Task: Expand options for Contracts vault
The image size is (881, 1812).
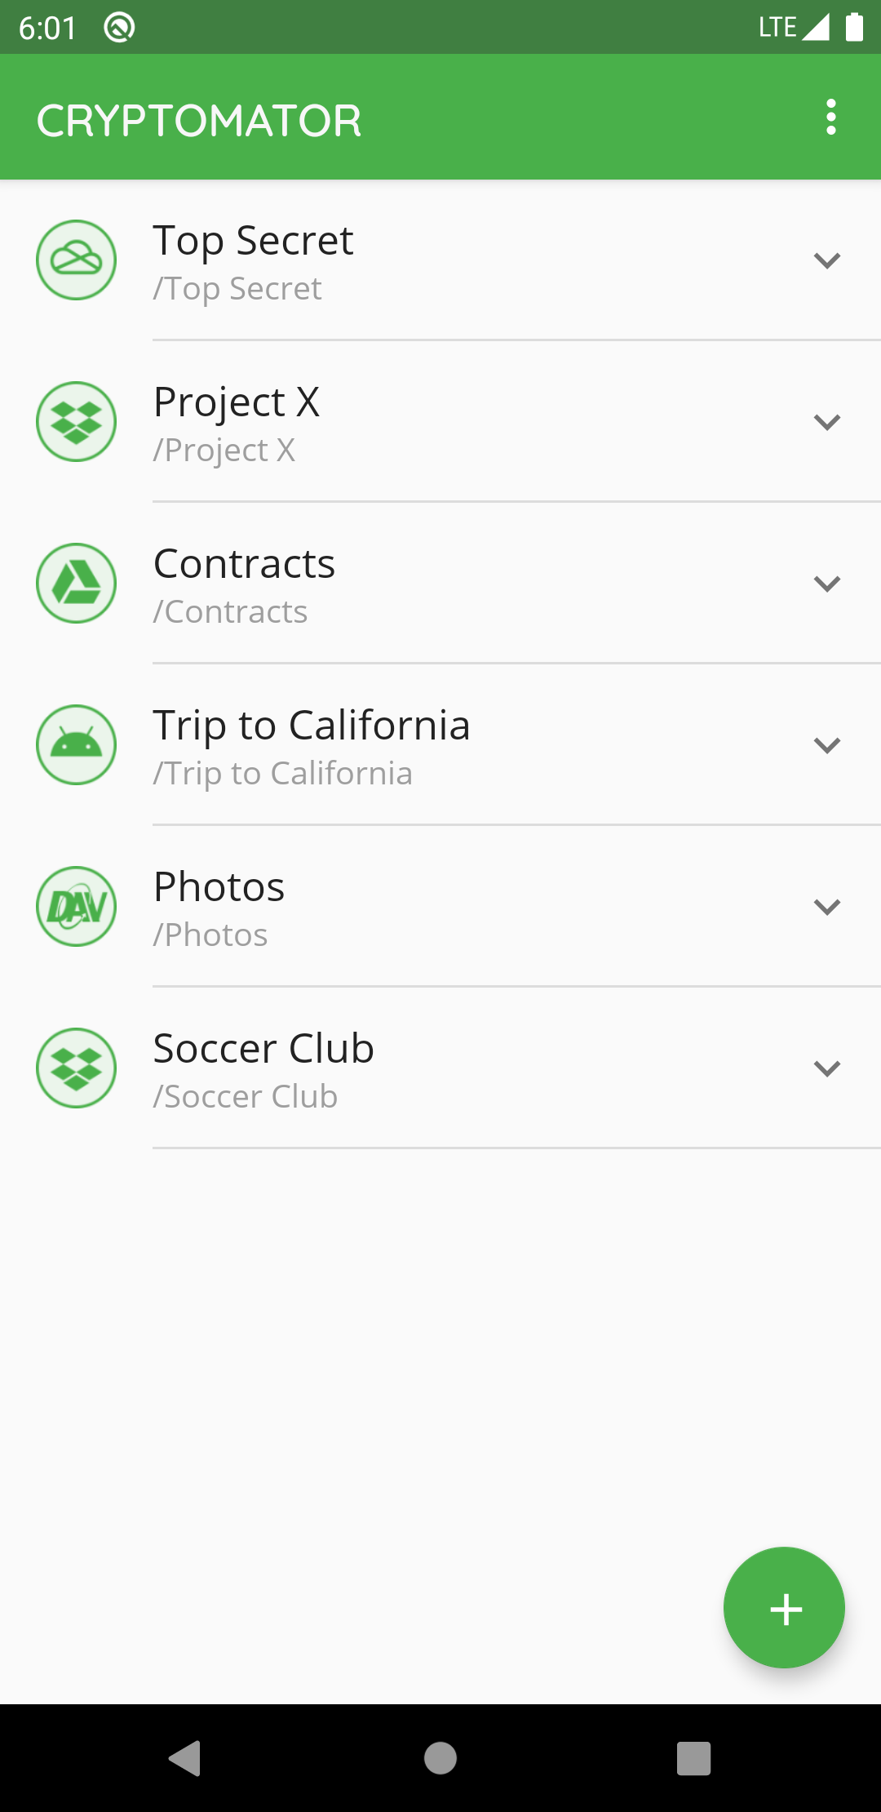Action: point(827,584)
